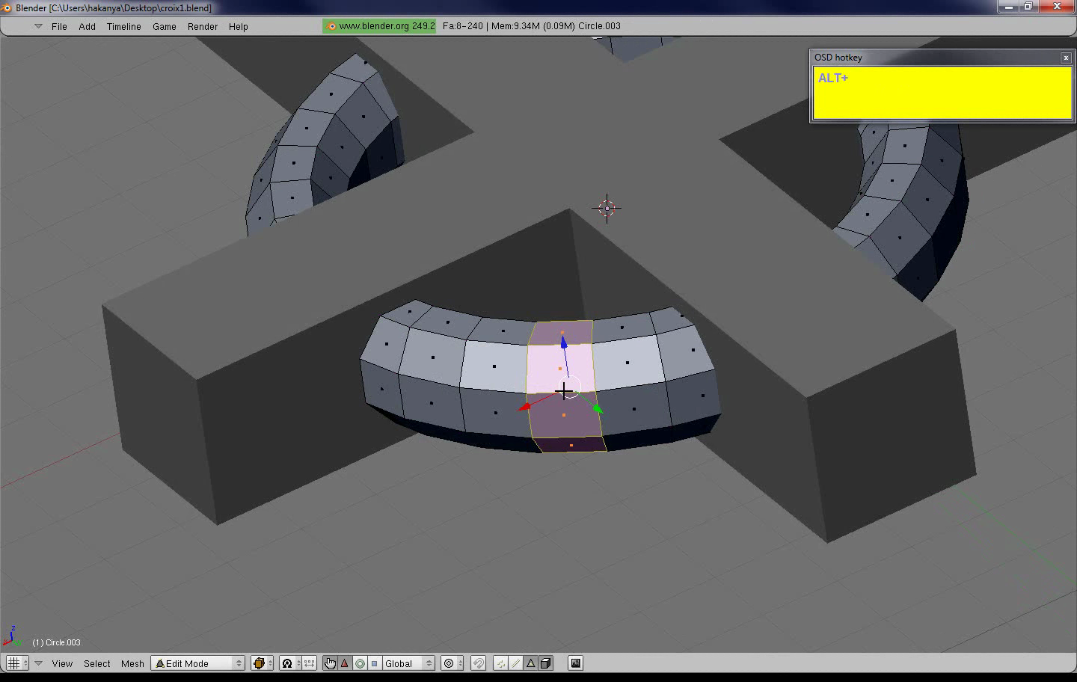Viewport: 1077px width, 682px height.
Task: Open the Global orientation dropdown
Action: [x=408, y=663]
